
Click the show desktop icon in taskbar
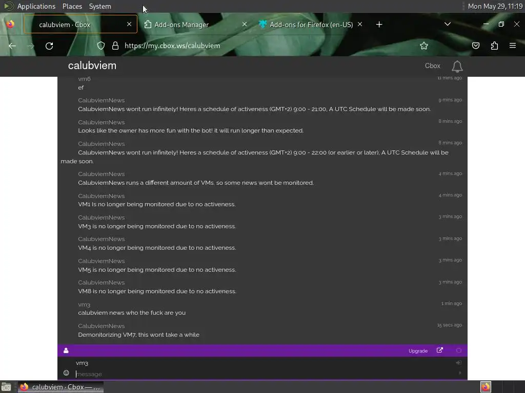(6, 387)
